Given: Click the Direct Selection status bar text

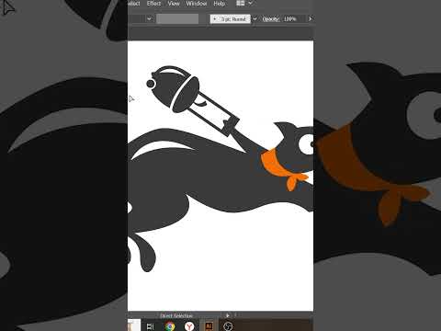Looking at the screenshot, I should click(x=176, y=315).
